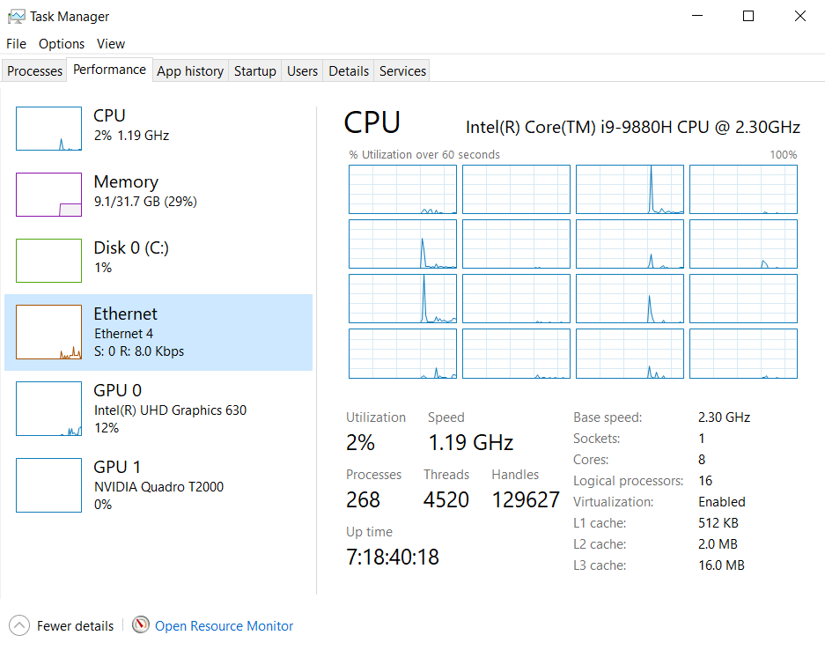Select the Ethernet mini graph in sidebar

(x=48, y=332)
